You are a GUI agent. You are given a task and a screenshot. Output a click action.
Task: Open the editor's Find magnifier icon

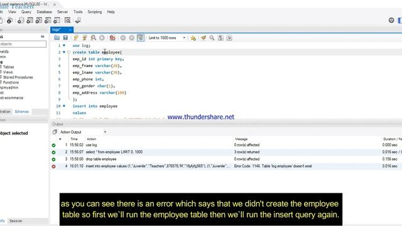[212, 38]
